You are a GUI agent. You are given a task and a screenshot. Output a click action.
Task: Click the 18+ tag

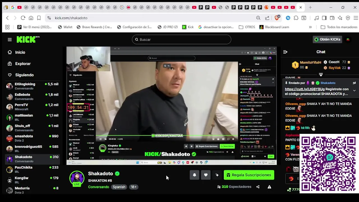point(134,187)
